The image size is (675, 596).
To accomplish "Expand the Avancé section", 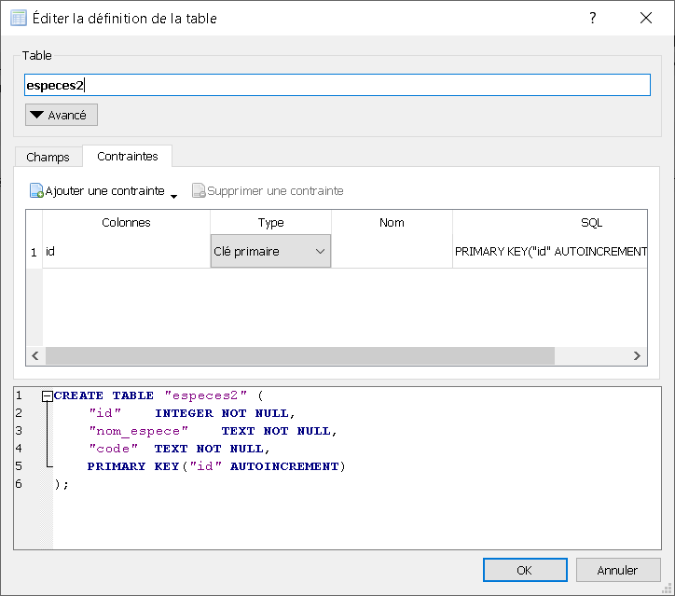I will coord(62,115).
